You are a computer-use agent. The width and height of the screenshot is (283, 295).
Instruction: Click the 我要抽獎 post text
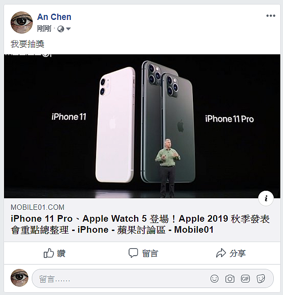tap(27, 44)
